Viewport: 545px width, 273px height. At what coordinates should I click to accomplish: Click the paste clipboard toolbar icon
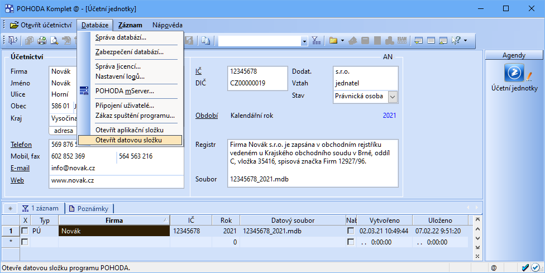(x=205, y=41)
